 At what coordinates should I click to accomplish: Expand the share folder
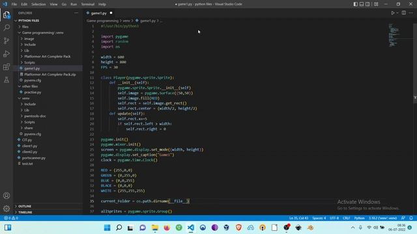(29, 128)
